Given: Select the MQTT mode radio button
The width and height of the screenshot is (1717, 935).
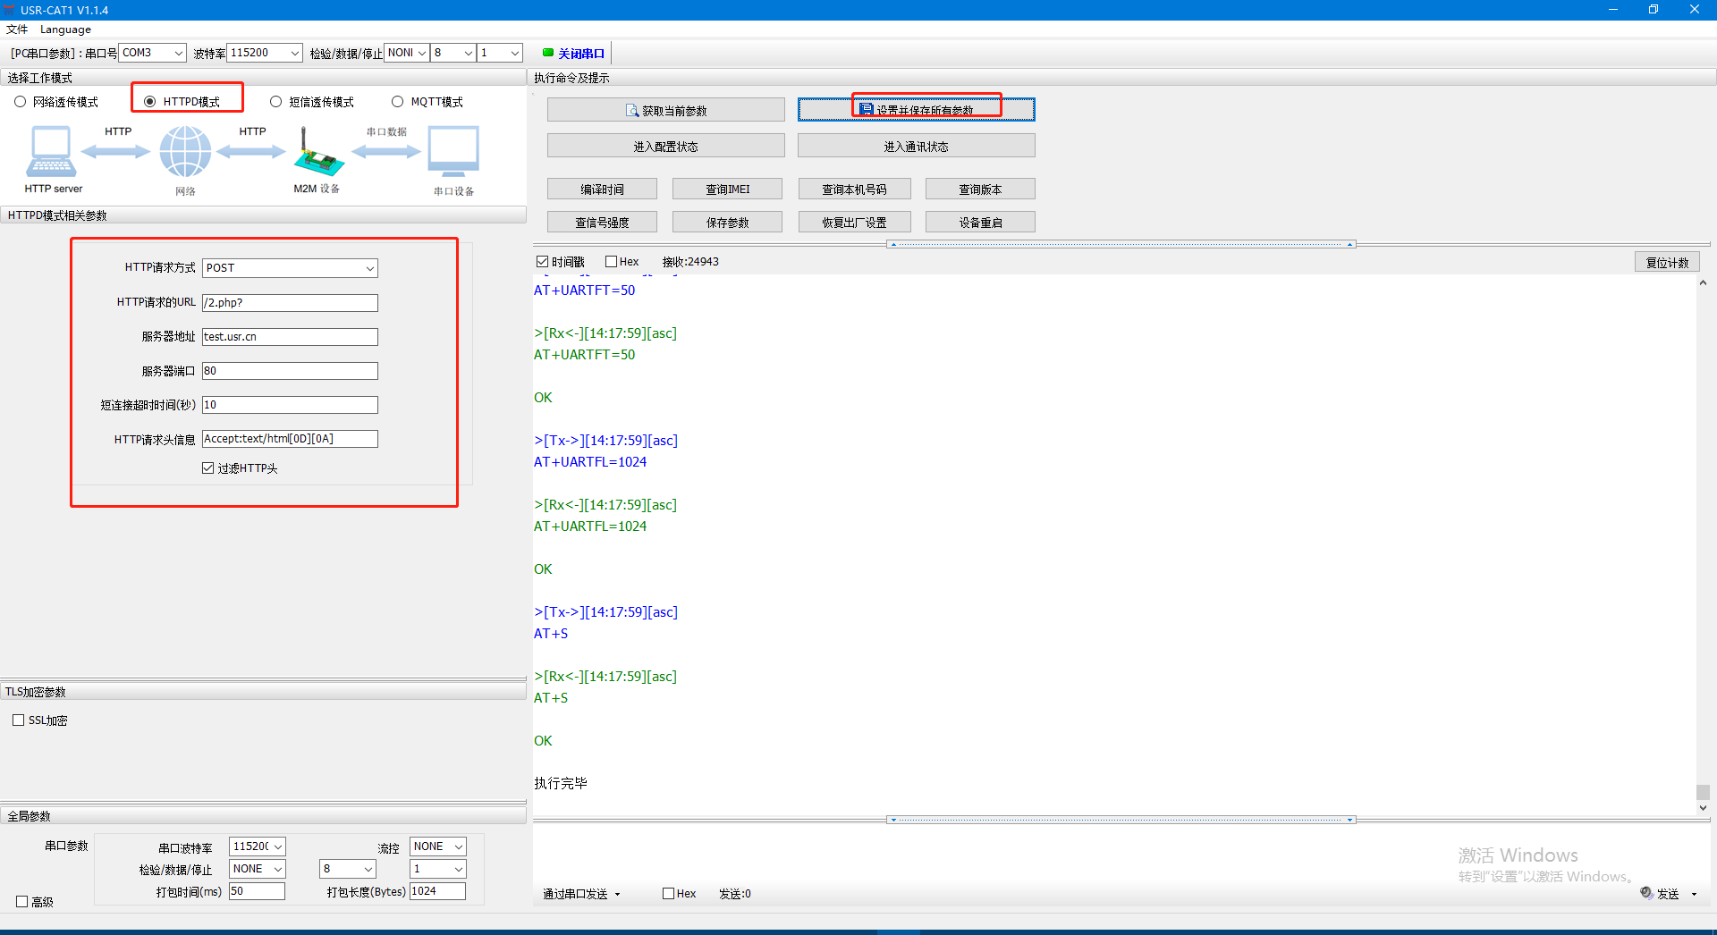Looking at the screenshot, I should (x=398, y=102).
